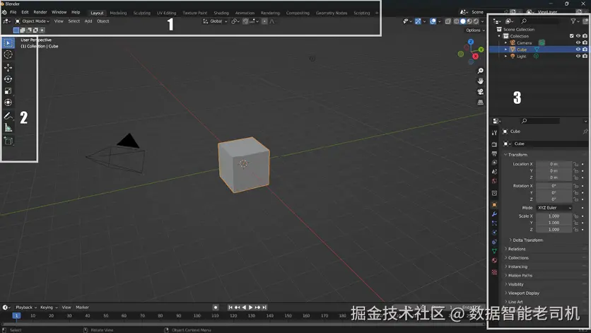591x333 pixels.
Task: Click the green Y axis gizmo ball
Action: tap(481, 49)
